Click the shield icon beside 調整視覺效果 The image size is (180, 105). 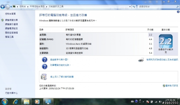point(3,20)
